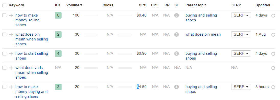Image resolution: width=280 pixels, height=100 pixels.
Task: Open 'what does bin mean' parent topic link
Action: (x=203, y=34)
